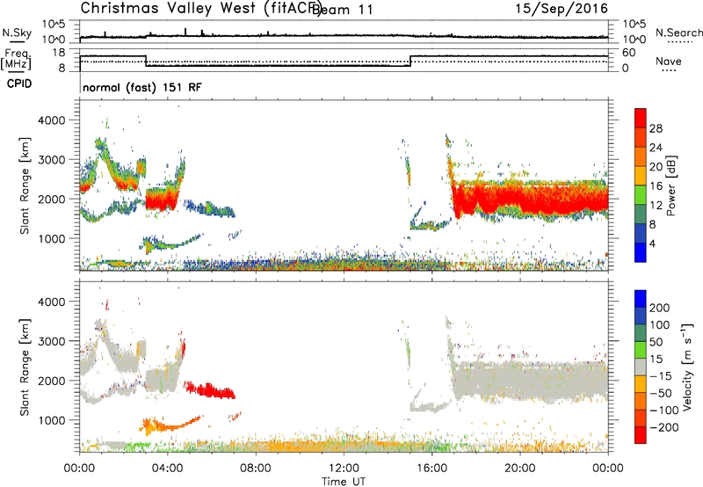Click the '2000' tick on the velocity panel
Screen dimensions: 703x487
51,381
